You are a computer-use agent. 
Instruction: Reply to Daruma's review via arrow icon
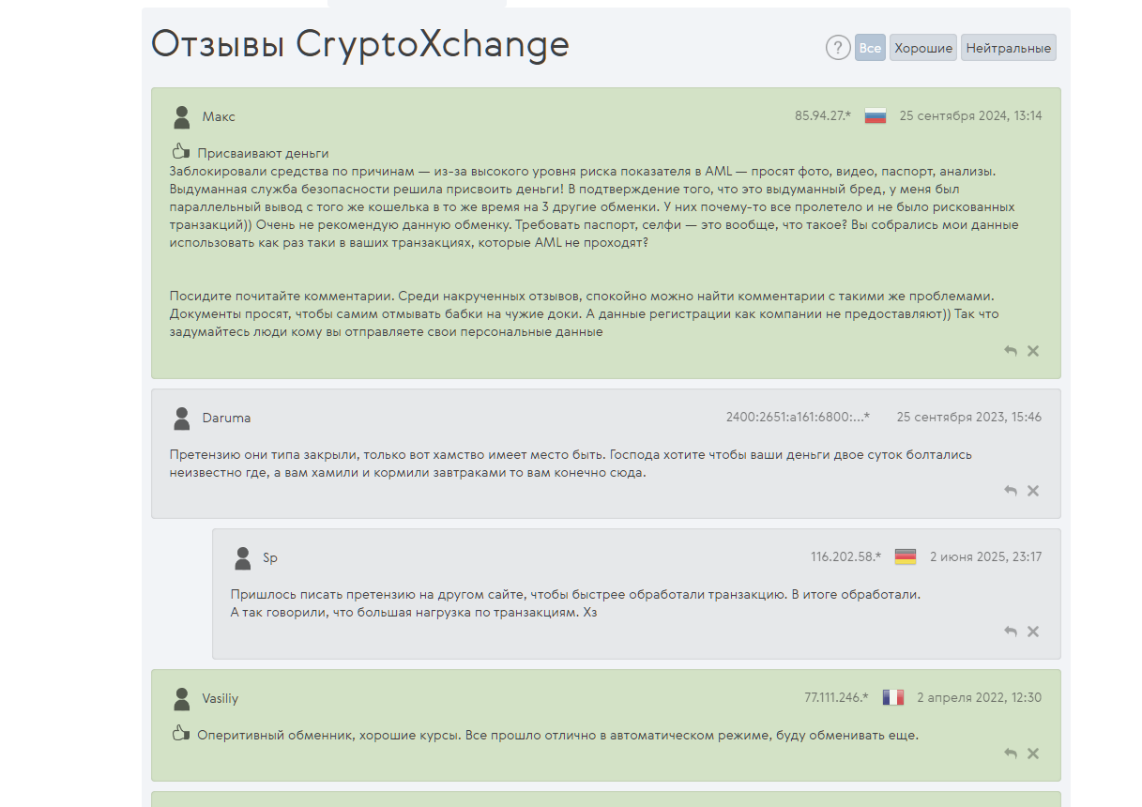(x=1011, y=491)
